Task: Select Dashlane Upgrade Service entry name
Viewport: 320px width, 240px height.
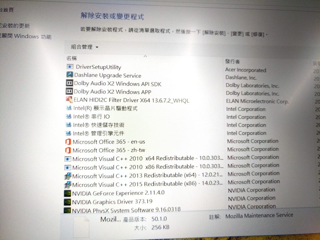Action: 107,75
